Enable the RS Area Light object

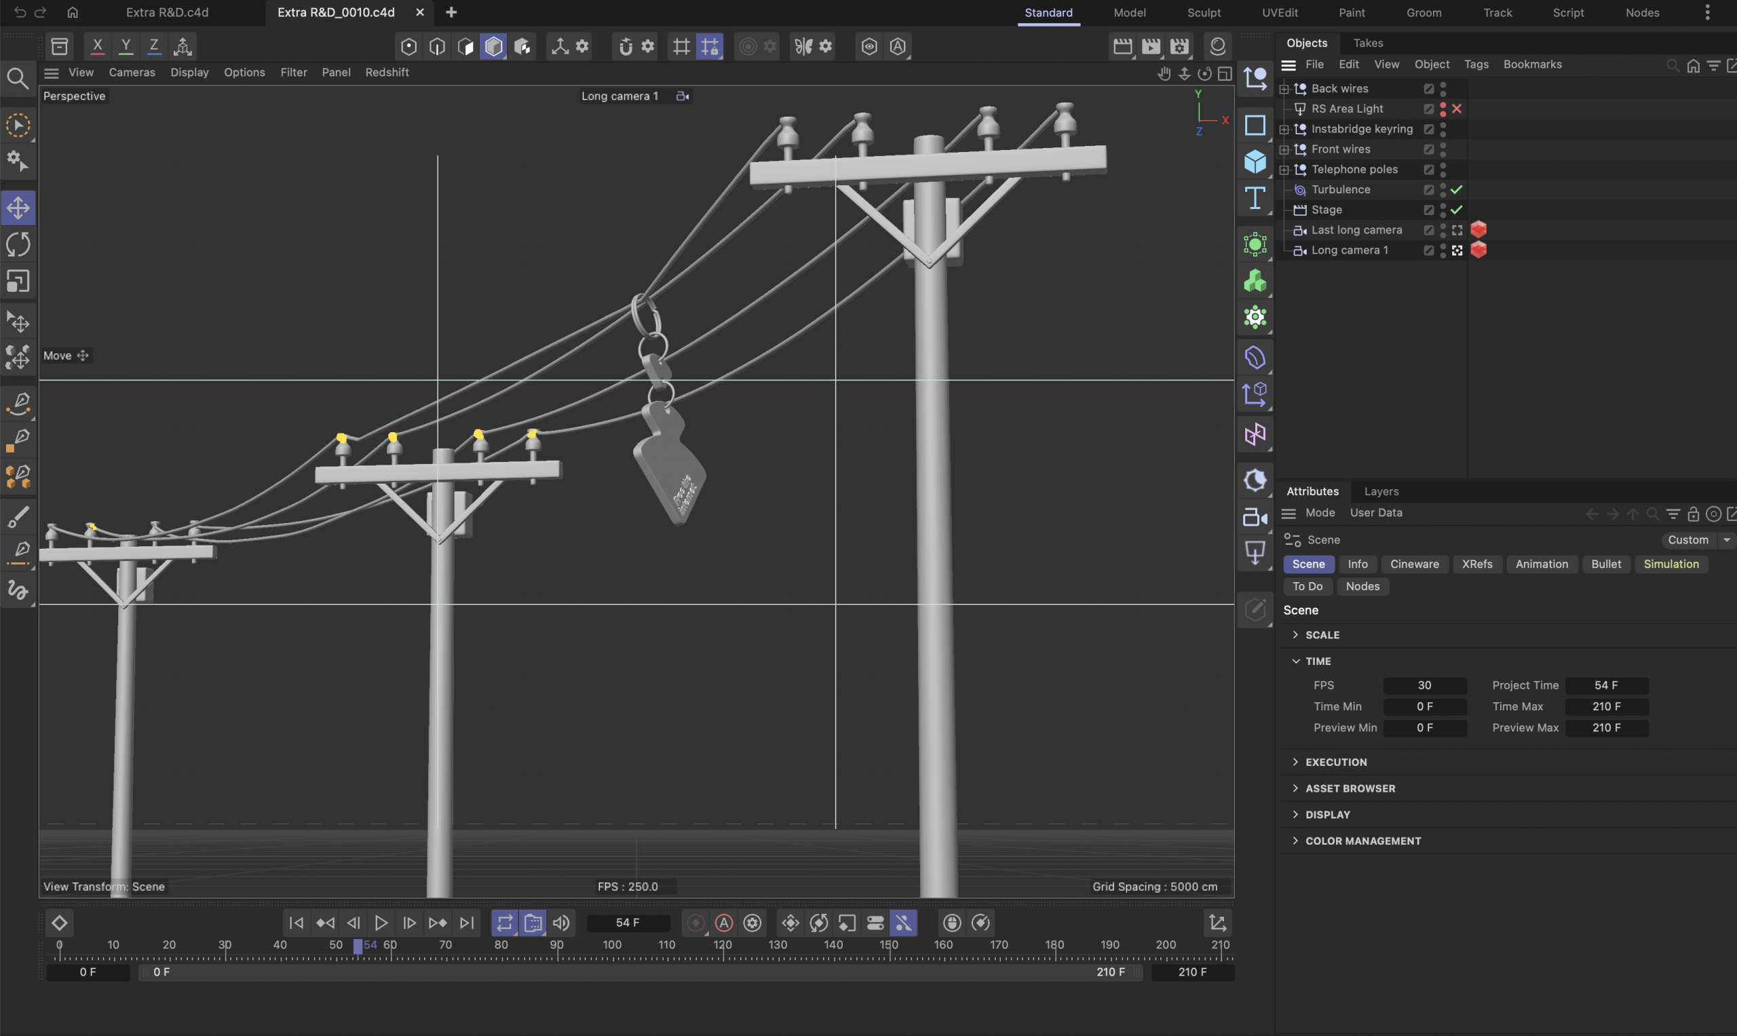1456,109
